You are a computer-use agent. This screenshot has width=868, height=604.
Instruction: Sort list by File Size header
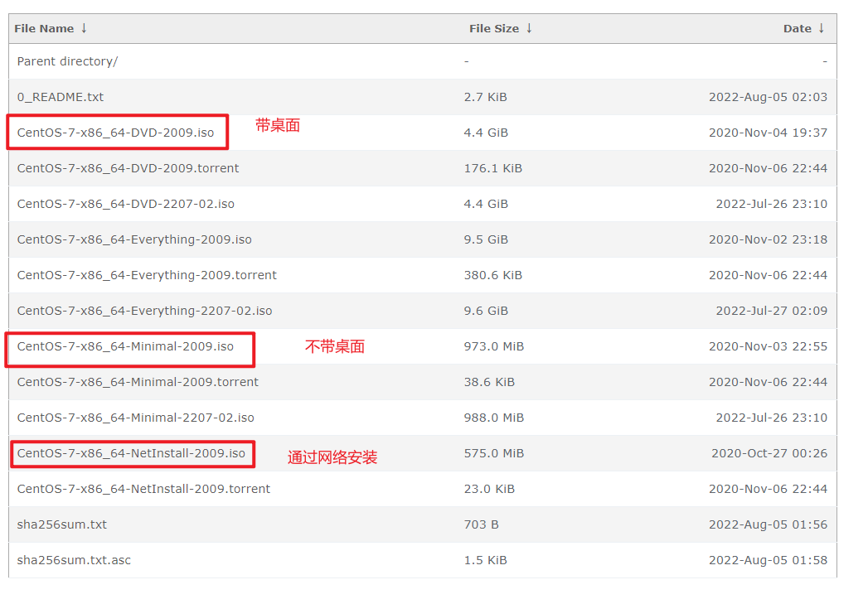[x=493, y=28]
